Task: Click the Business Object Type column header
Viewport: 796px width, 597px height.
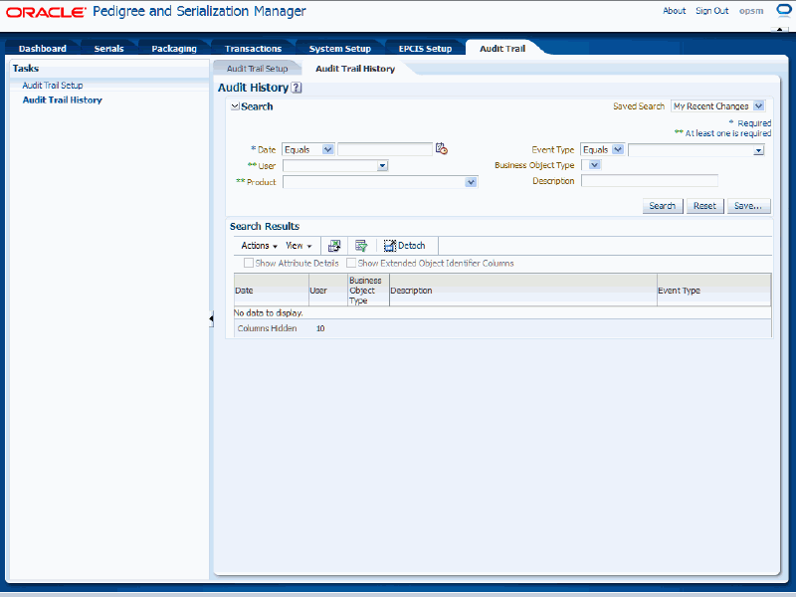Action: pos(368,291)
